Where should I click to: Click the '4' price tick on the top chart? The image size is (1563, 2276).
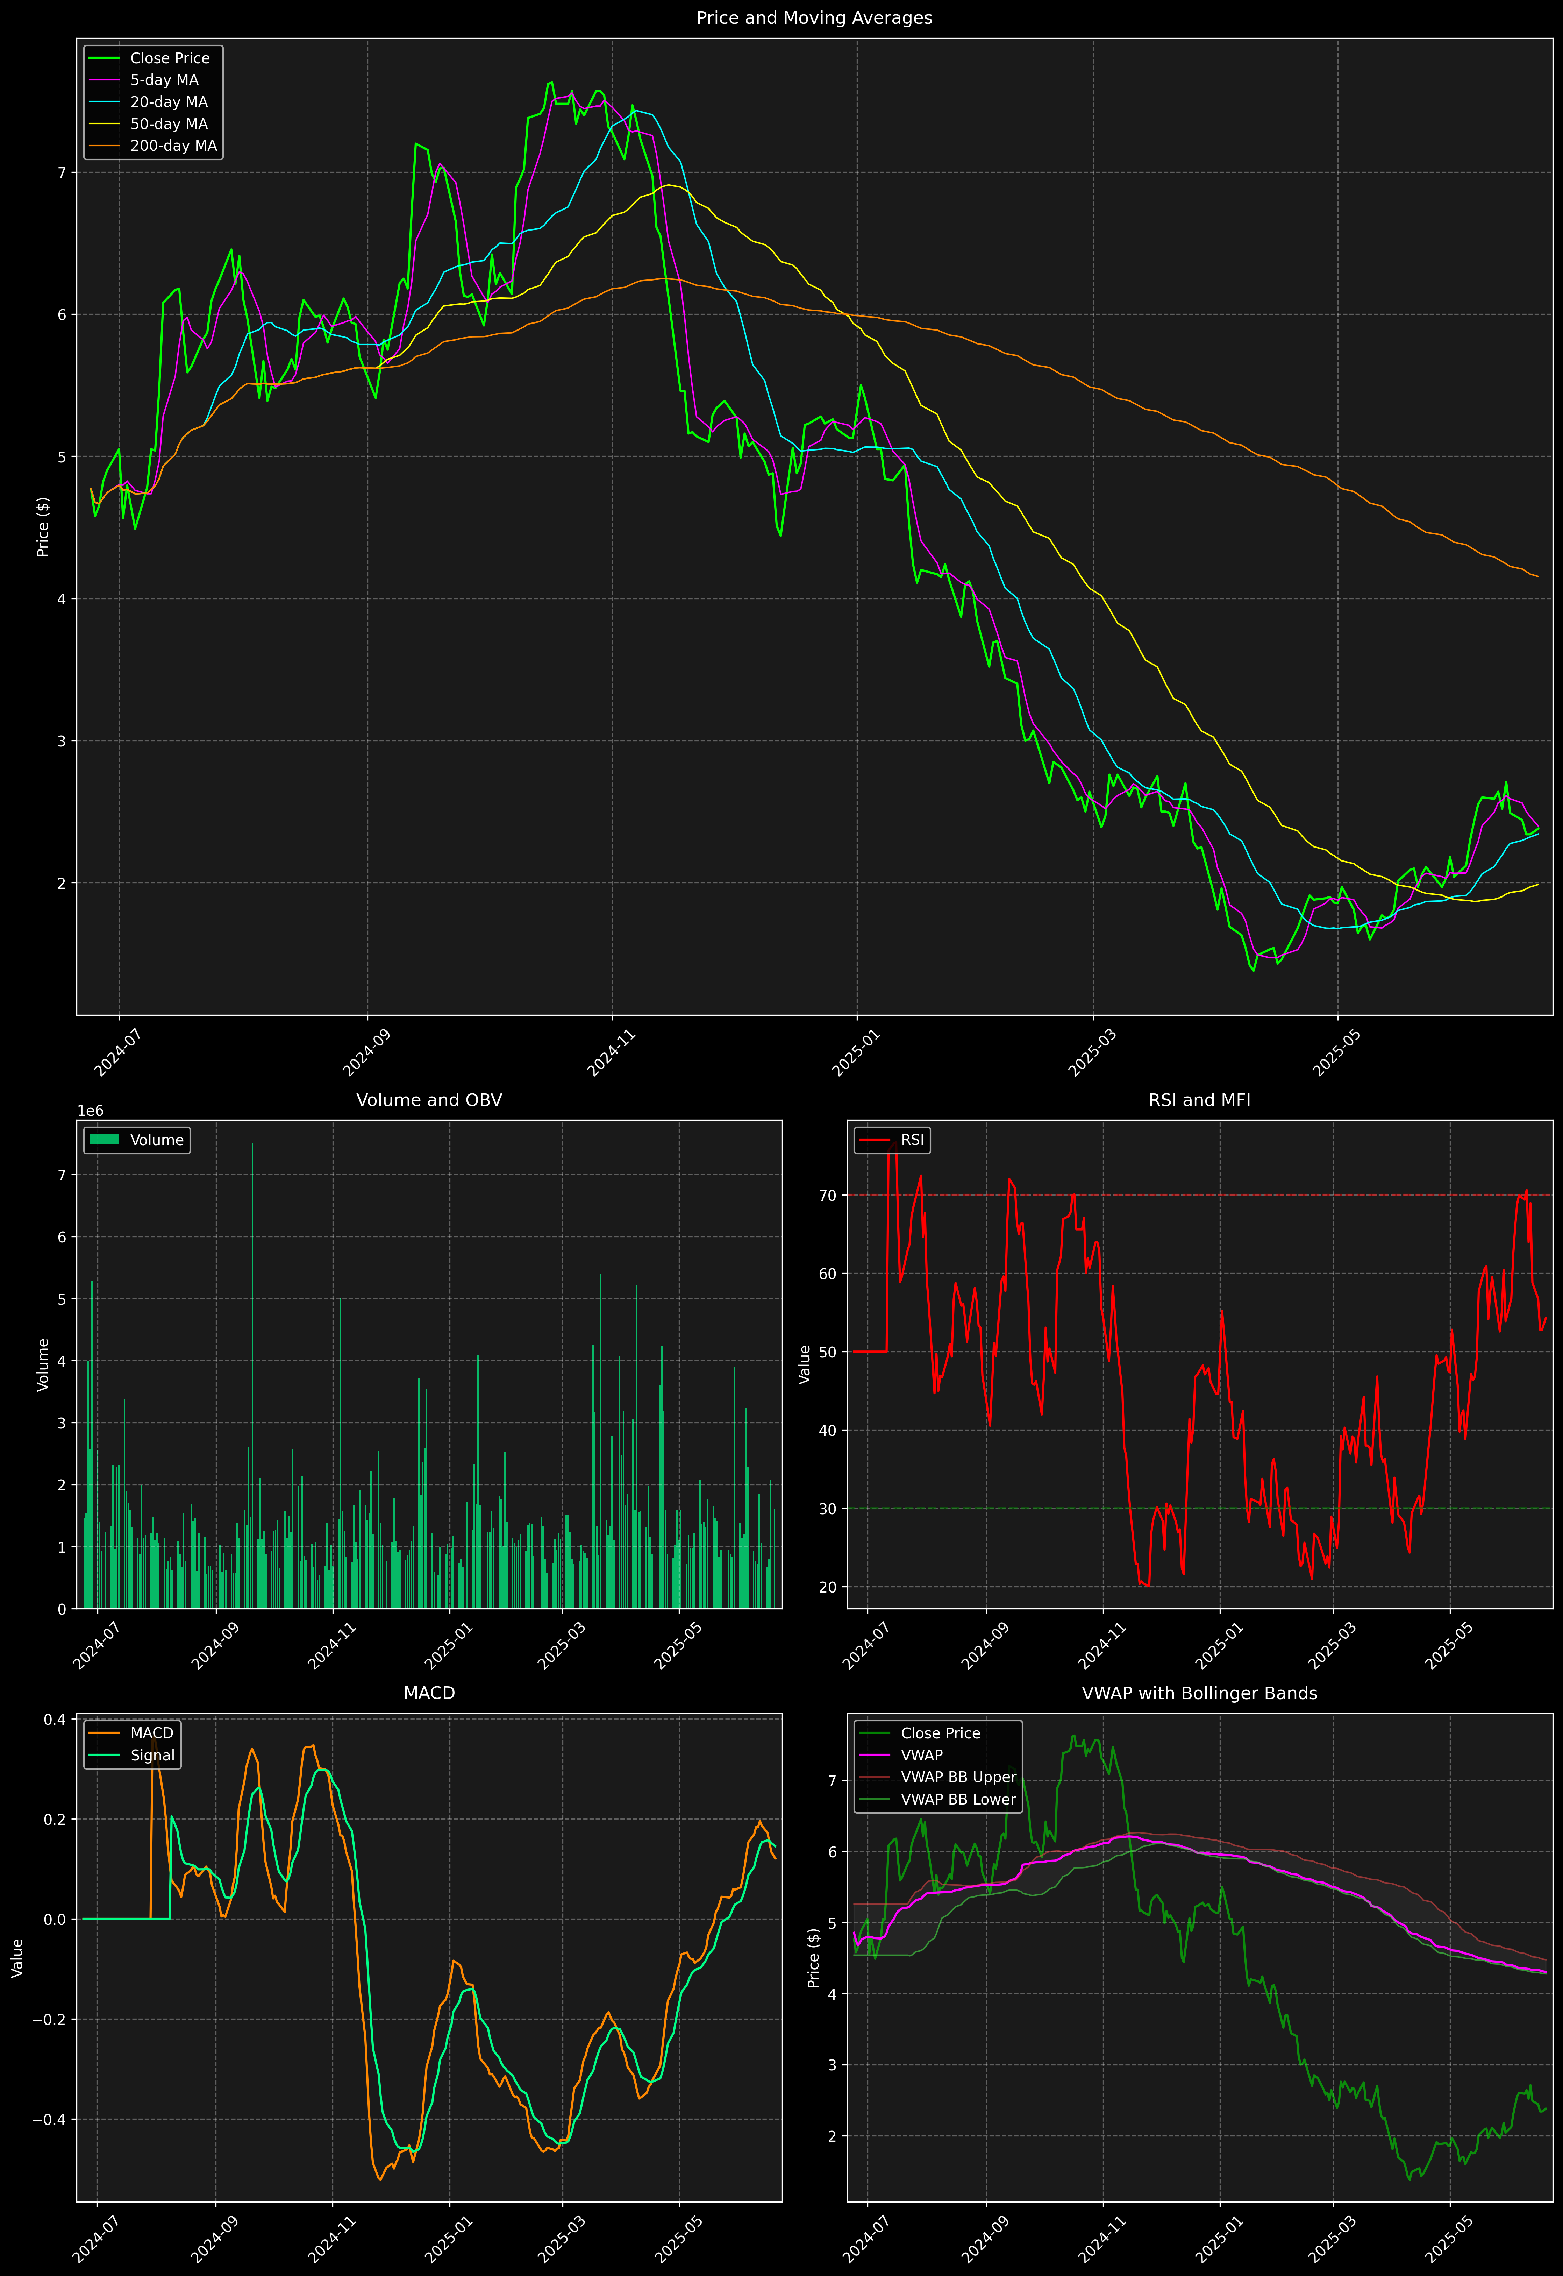coord(62,600)
